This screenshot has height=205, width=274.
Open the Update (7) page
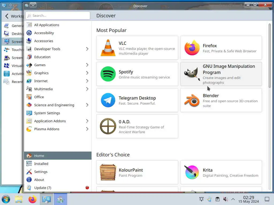[x=58, y=188]
